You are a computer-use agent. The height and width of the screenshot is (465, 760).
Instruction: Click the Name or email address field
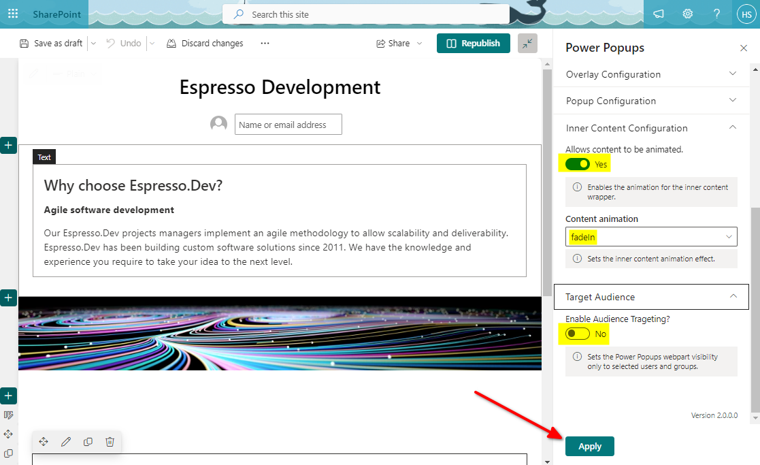coord(288,125)
